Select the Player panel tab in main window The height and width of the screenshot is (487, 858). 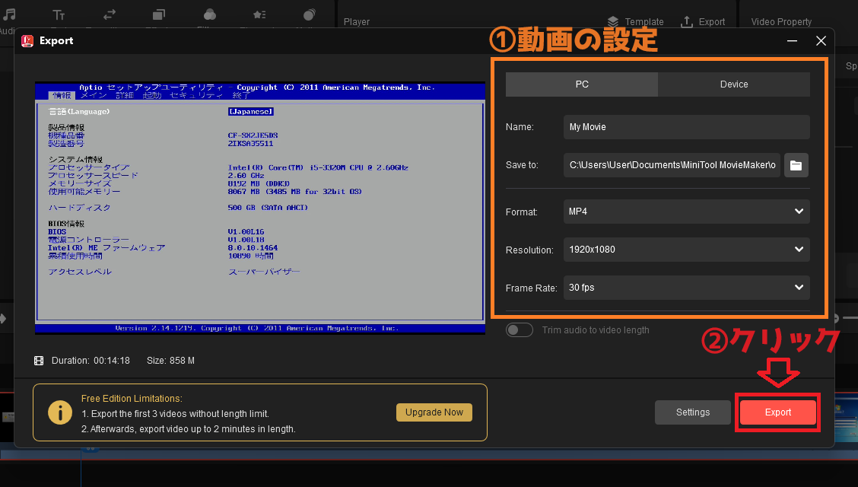[x=357, y=22]
